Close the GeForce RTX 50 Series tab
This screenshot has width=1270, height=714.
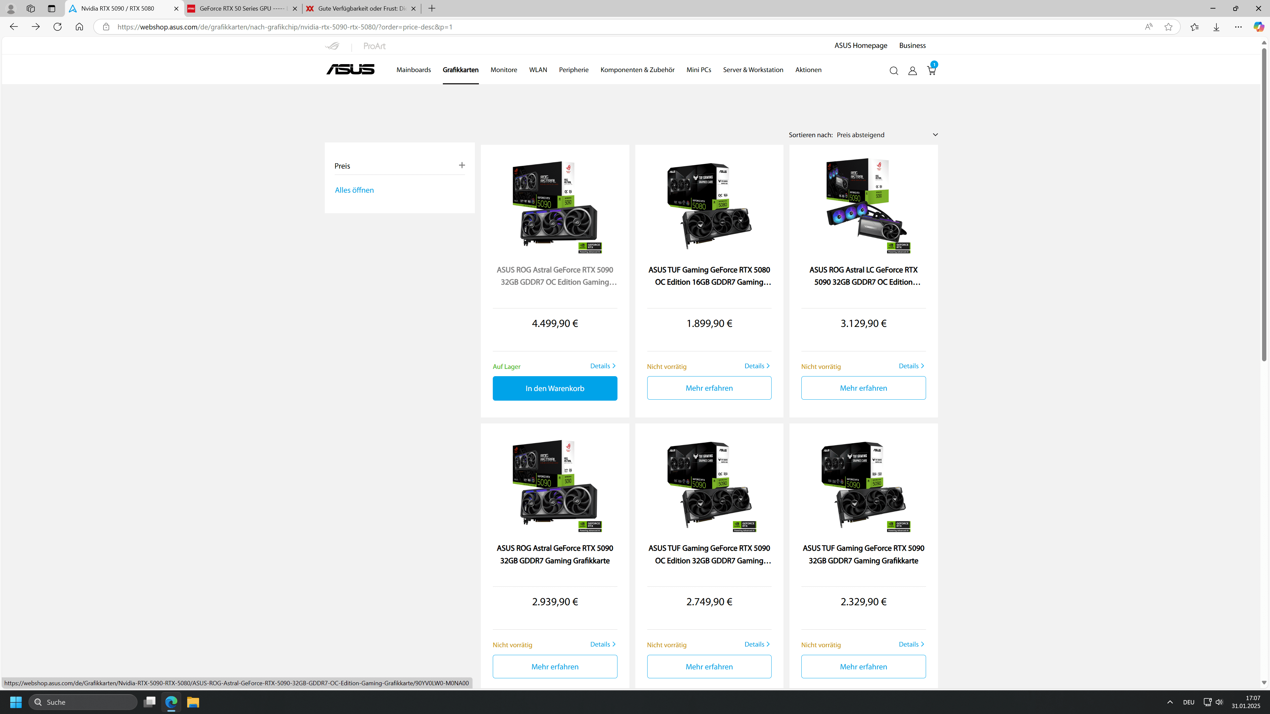click(x=295, y=8)
